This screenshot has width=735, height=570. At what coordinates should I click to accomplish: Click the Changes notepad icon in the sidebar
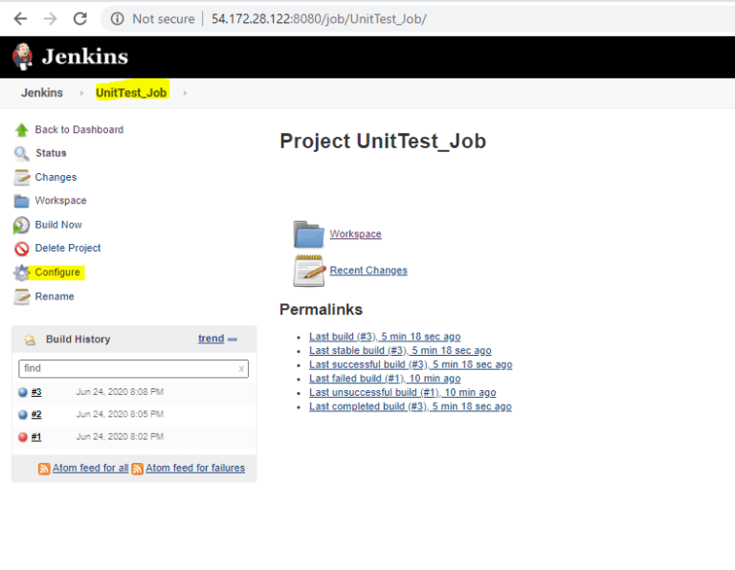22,178
